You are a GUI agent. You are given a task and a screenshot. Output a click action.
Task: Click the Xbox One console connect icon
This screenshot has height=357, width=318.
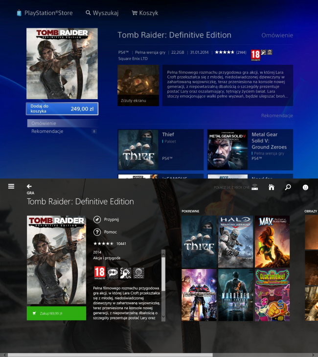tap(254, 187)
